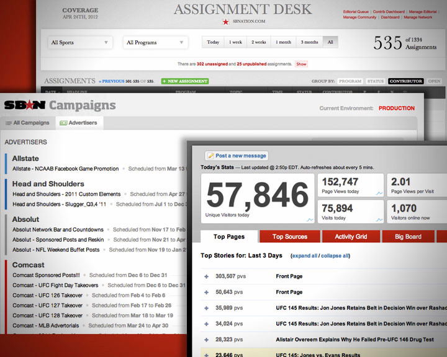Screen dimensions: 447x357
Task: Click the trend icon in Visits today box
Action: click(x=379, y=220)
